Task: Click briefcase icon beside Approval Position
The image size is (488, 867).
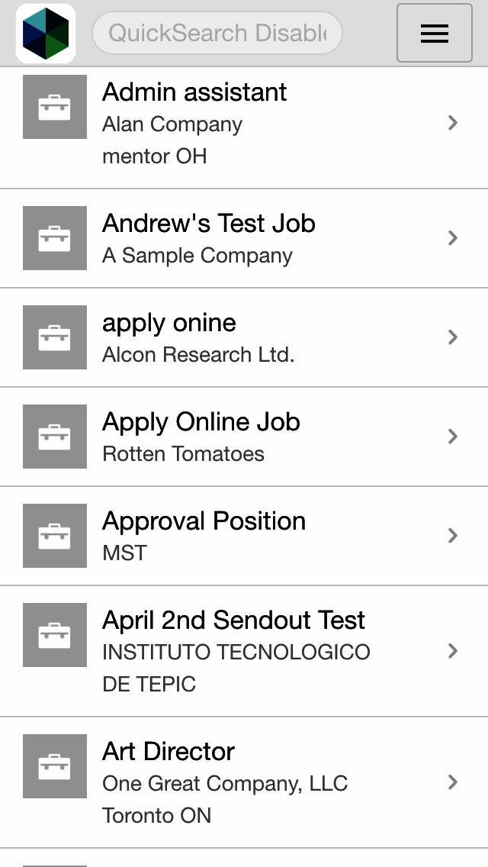Action: click(x=55, y=536)
